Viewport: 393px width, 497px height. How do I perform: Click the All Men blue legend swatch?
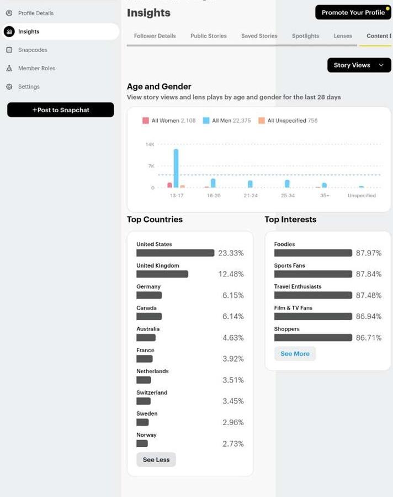pos(206,121)
